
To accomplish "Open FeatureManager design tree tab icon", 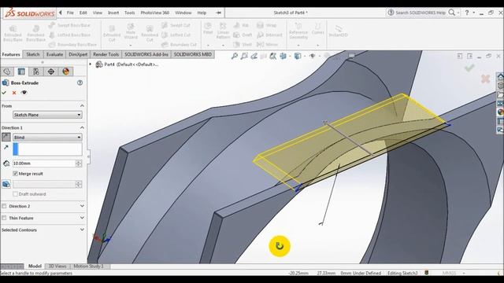I will click(7, 72).
